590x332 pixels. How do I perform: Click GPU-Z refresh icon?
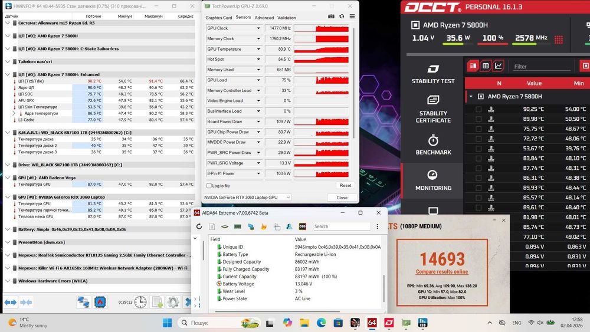[x=342, y=16]
